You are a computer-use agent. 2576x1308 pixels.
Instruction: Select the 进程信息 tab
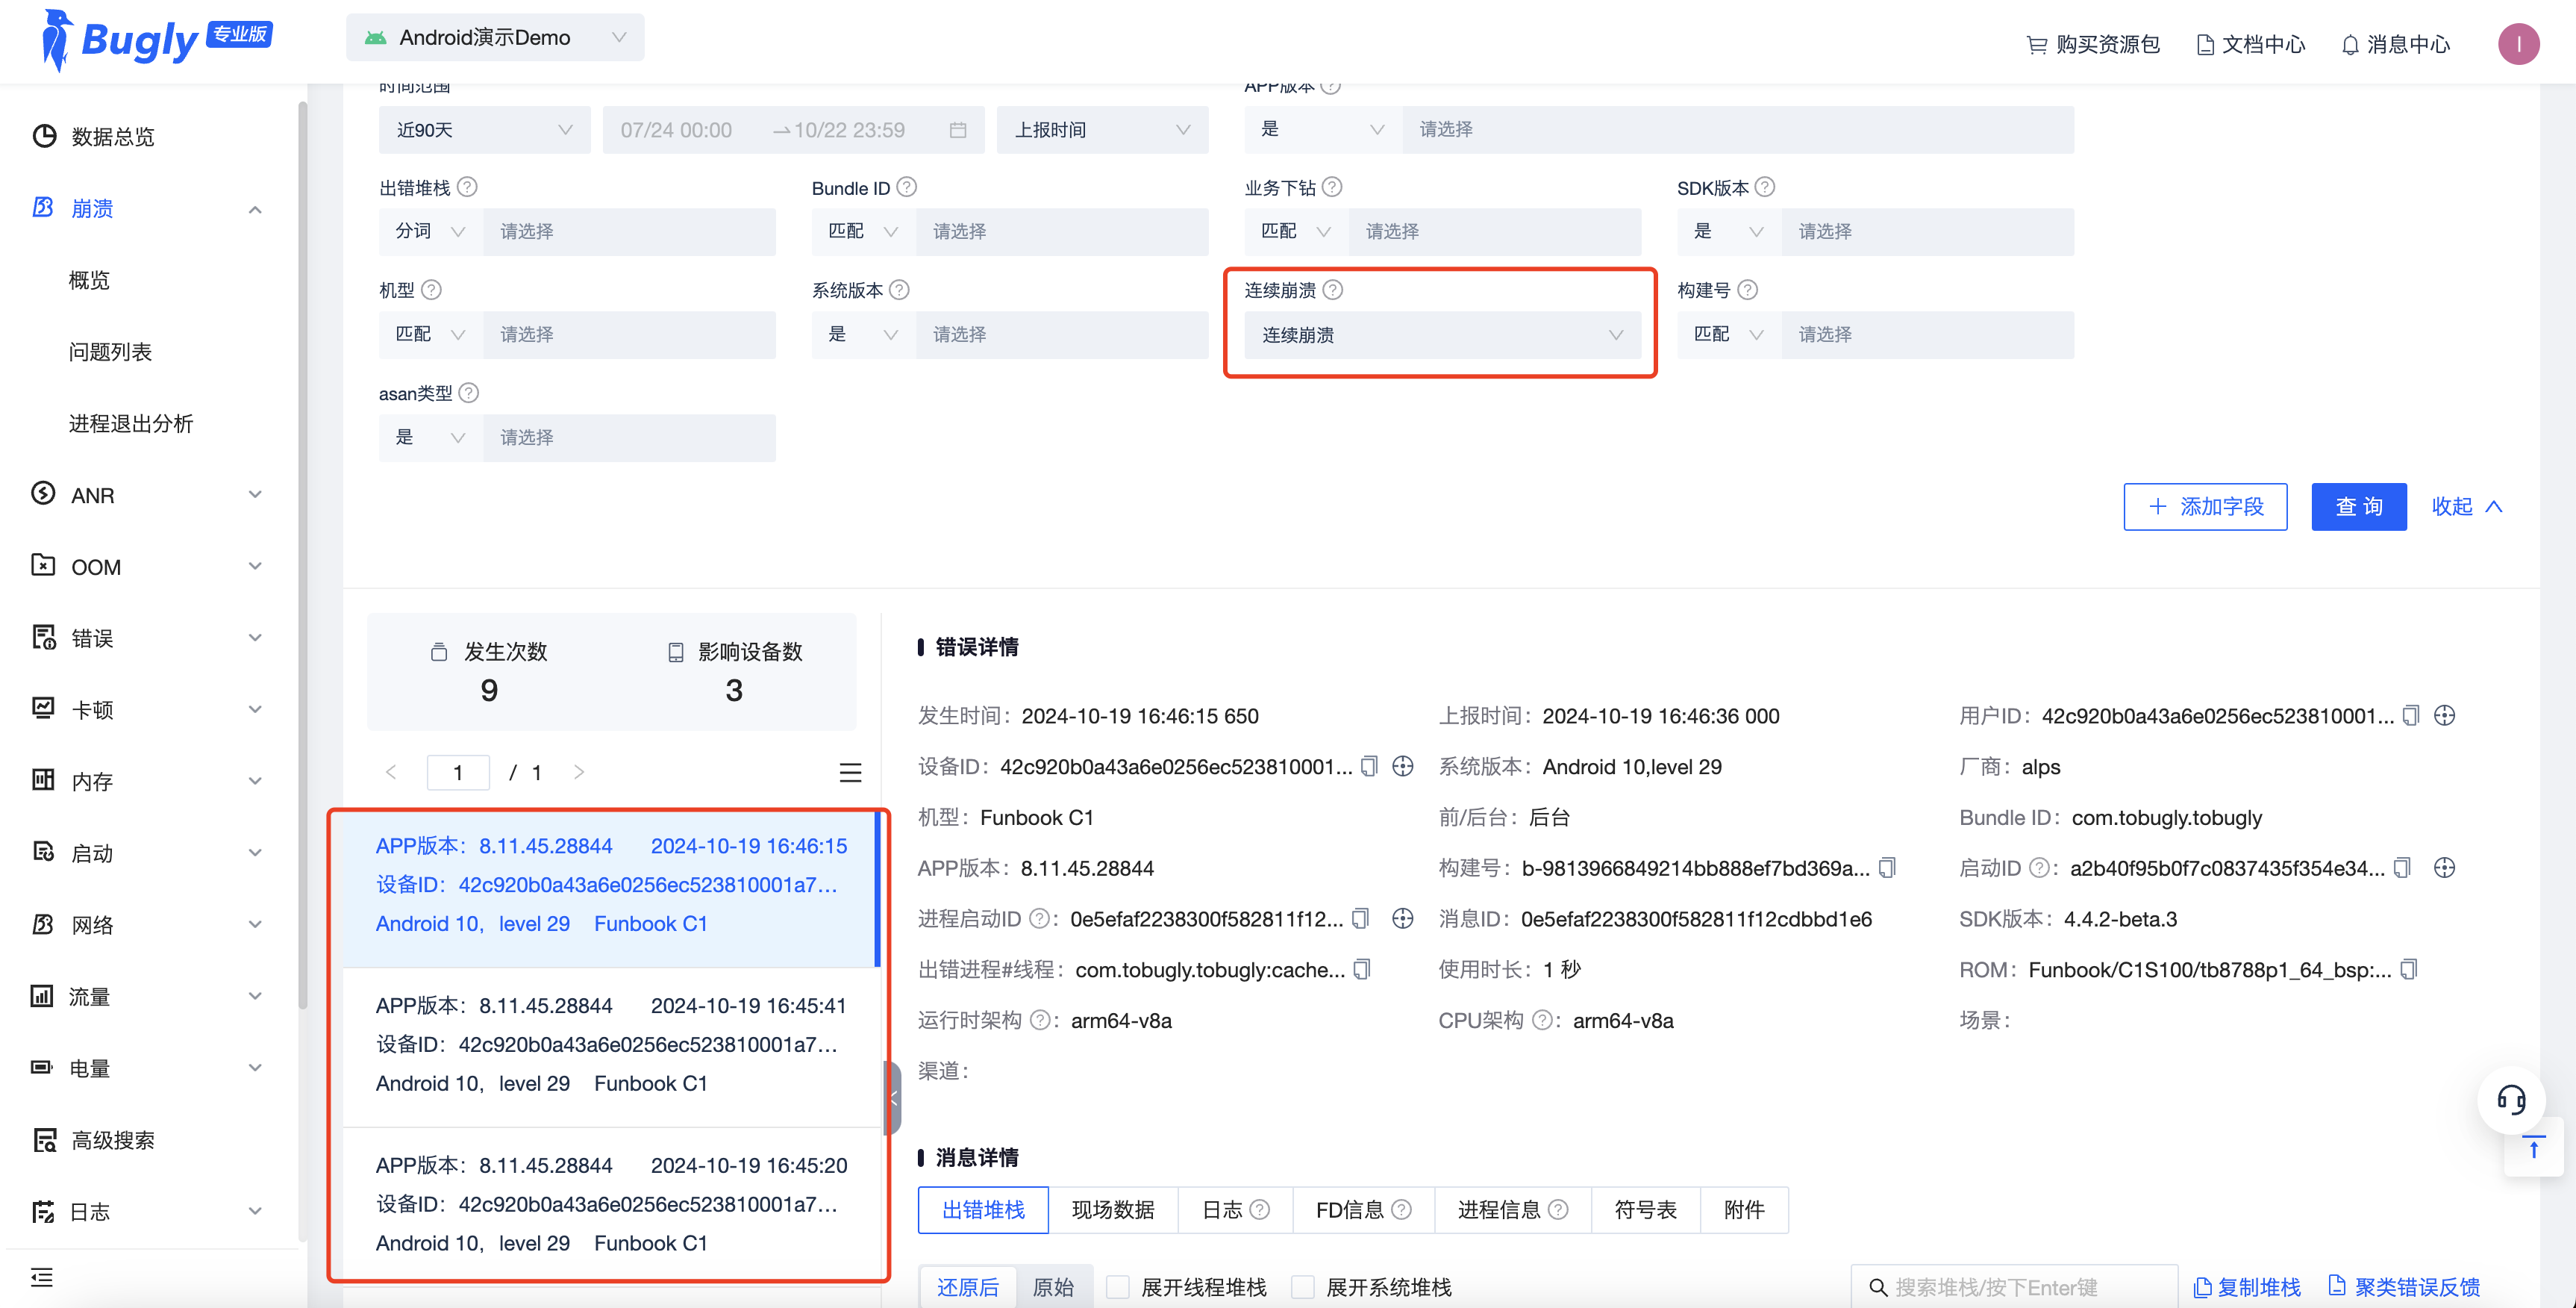1512,1210
